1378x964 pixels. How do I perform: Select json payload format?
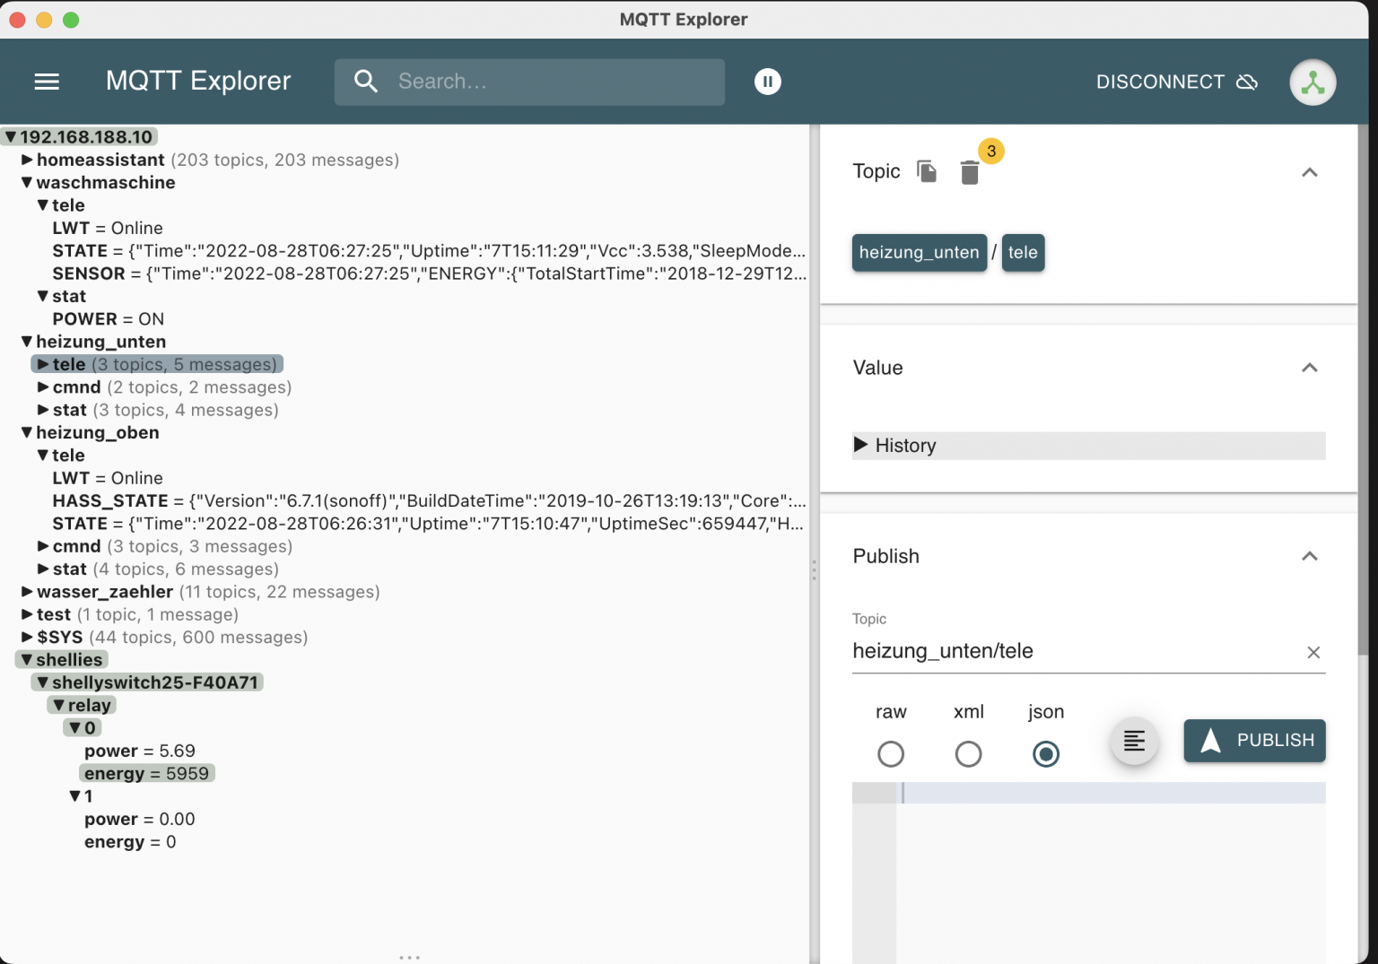click(x=1046, y=754)
